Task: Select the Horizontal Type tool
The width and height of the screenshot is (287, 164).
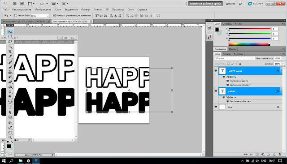Action: click(10, 107)
